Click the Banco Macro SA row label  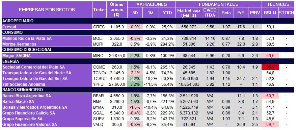click(x=47, y=102)
